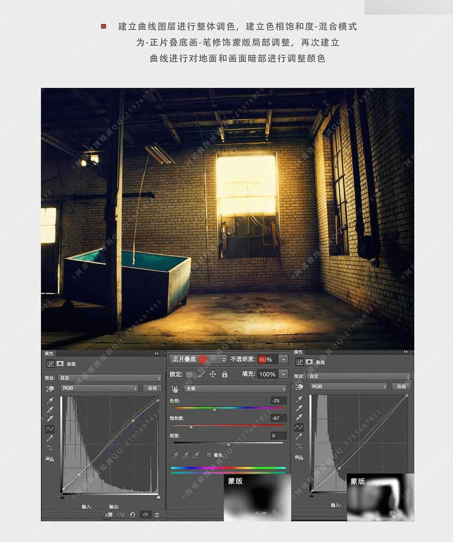This screenshot has height=542, width=453.
Task: Select the mask icon in right Properties panel
Action: point(310,362)
